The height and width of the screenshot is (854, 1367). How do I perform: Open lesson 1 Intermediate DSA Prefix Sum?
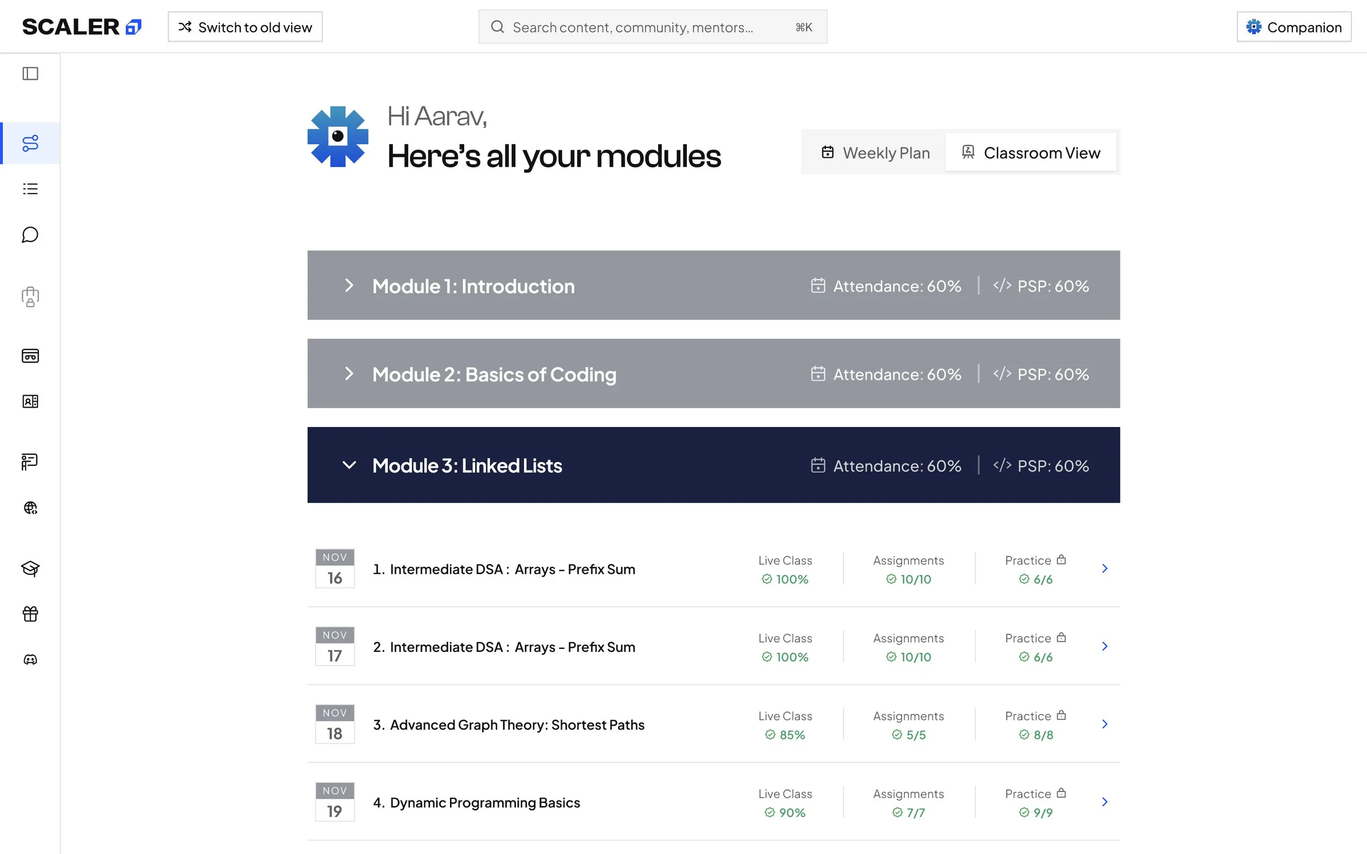click(504, 569)
